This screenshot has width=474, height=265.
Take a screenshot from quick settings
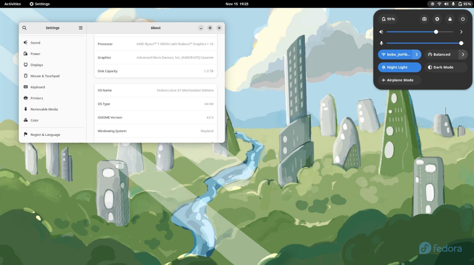coord(424,19)
